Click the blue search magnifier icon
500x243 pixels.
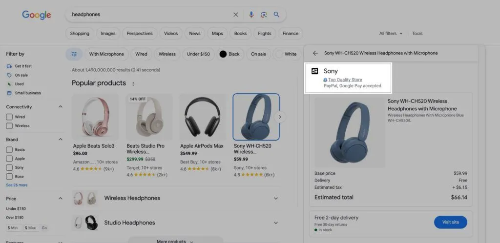[276, 15]
